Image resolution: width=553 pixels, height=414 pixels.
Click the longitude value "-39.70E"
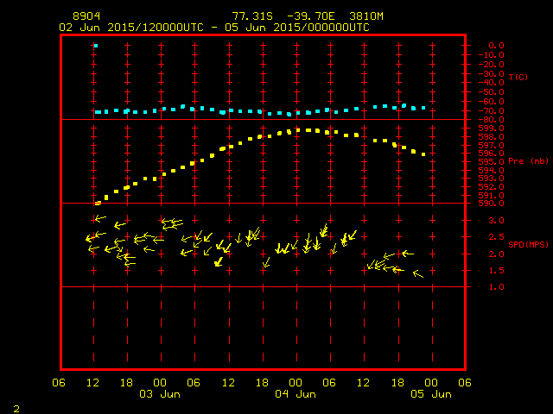tap(310, 16)
